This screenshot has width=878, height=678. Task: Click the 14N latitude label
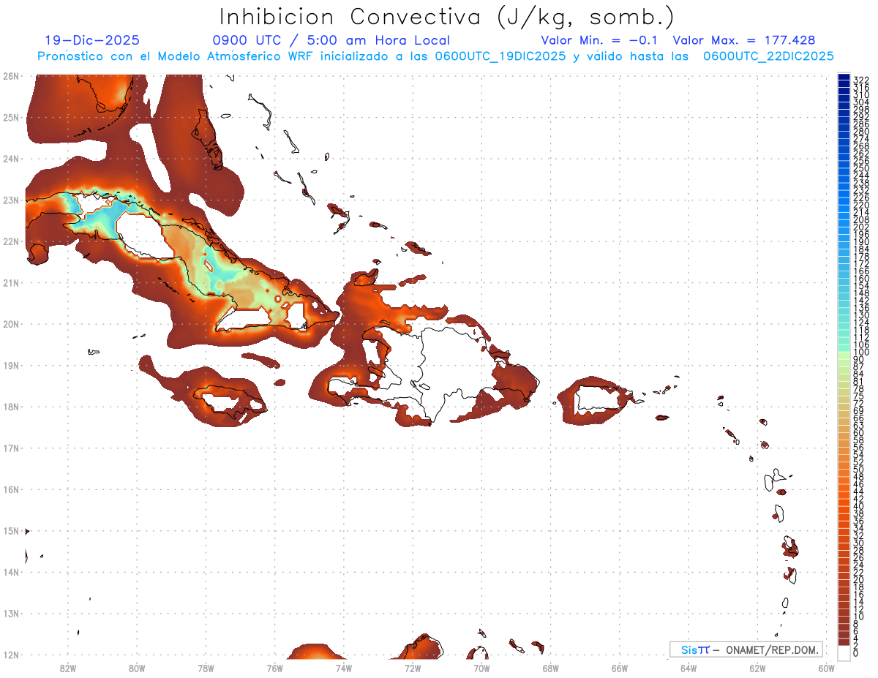click(x=11, y=572)
